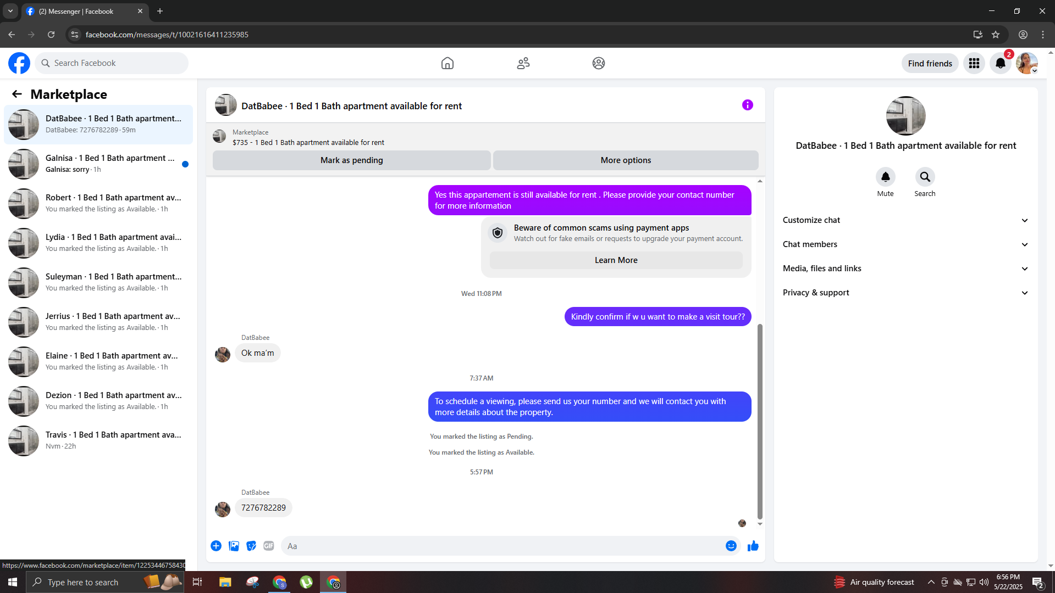Choose a sticker icon
The image size is (1055, 593).
(x=251, y=546)
